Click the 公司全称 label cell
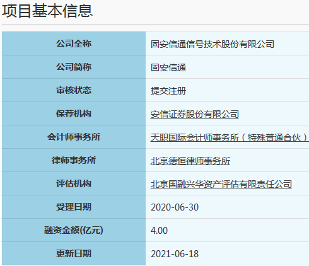This screenshot has width=309, height=266. coord(74,43)
